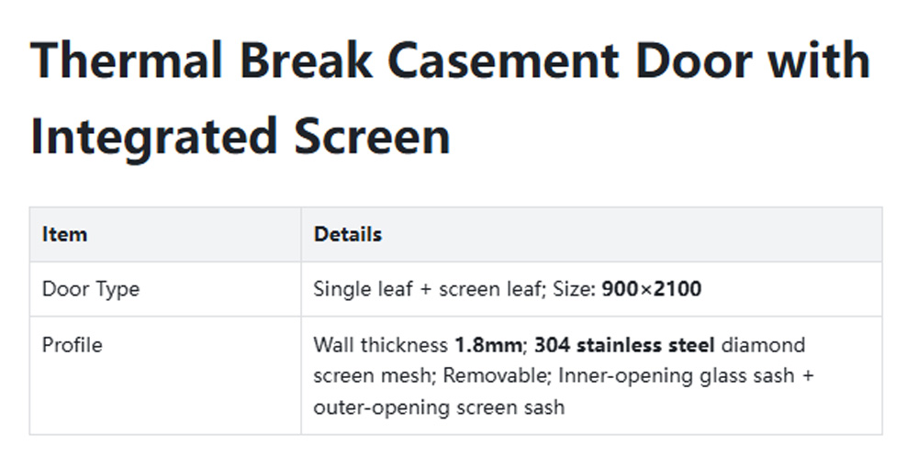Click the word "diamond" in Profile details
The height and width of the screenshot is (468, 918).
click(763, 346)
